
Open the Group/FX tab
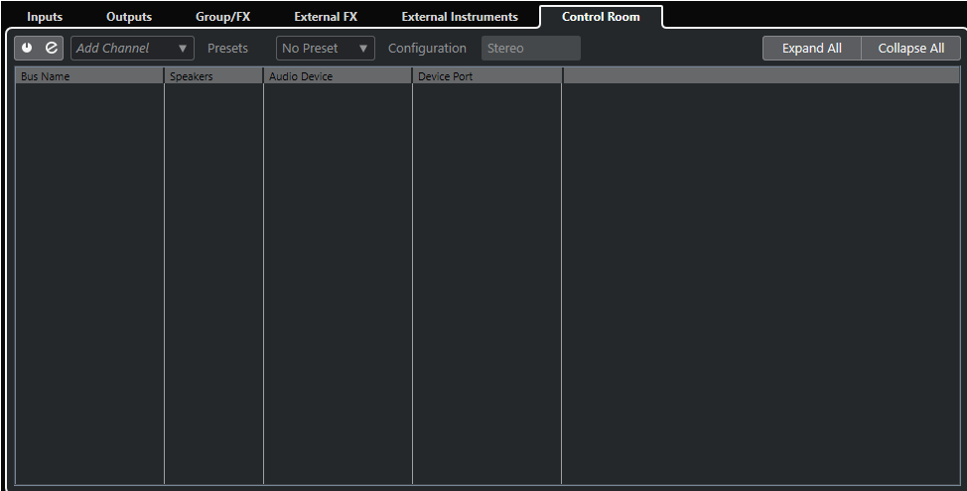(x=222, y=17)
